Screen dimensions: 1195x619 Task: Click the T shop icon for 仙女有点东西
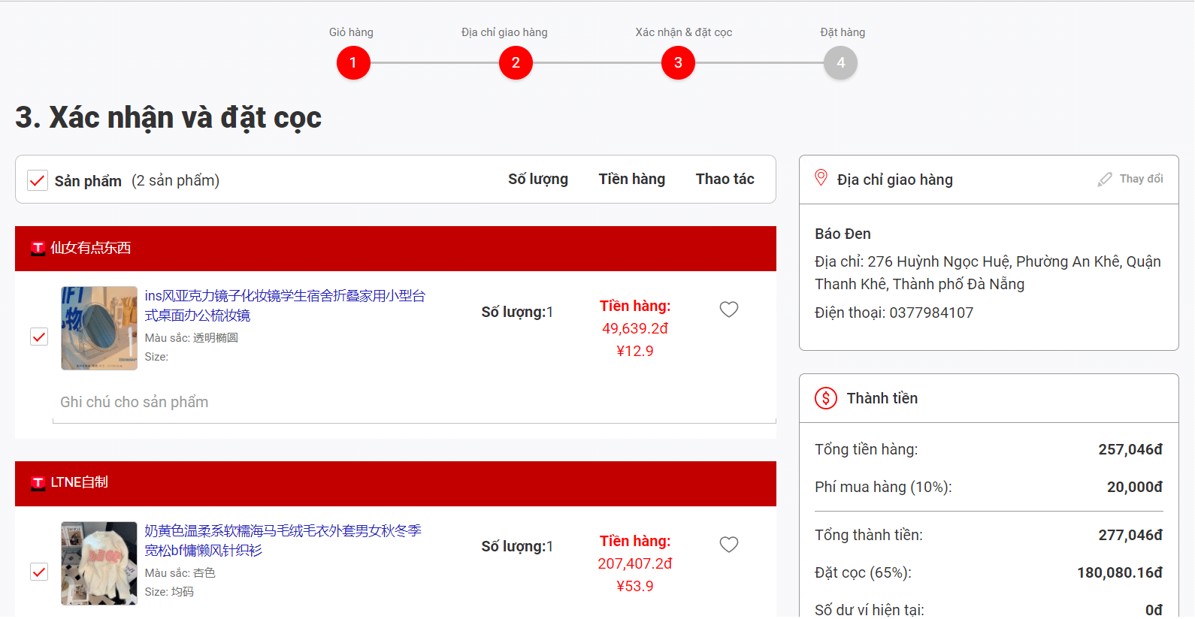[x=38, y=249]
